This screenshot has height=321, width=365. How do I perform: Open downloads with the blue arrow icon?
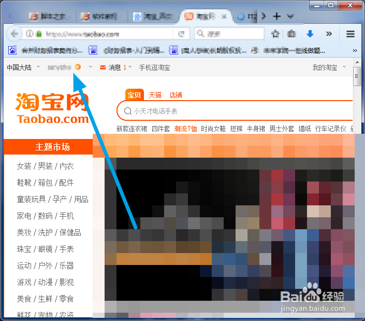tap(310, 34)
